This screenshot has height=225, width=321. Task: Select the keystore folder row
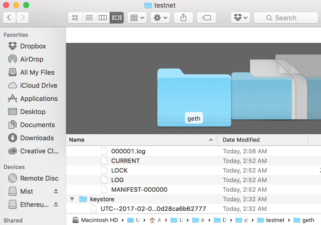click(194, 199)
